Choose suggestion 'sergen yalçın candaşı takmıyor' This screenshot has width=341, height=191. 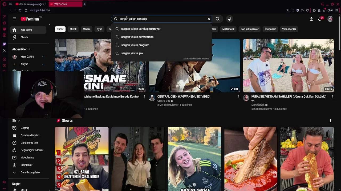[x=161, y=29]
